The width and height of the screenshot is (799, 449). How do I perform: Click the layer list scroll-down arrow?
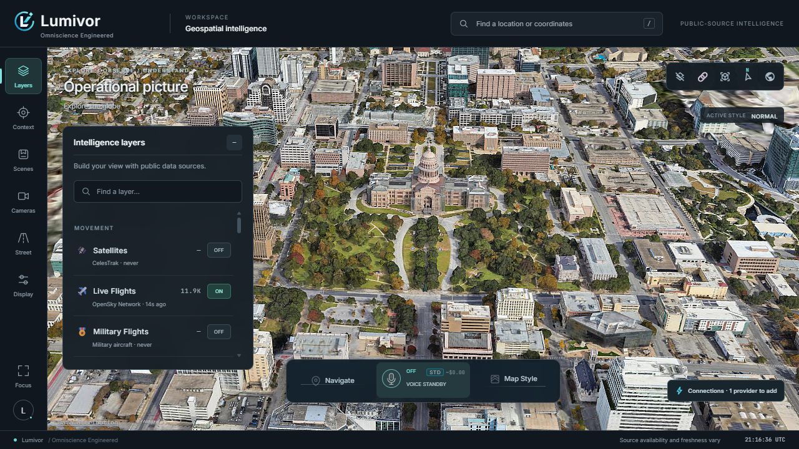coord(239,355)
